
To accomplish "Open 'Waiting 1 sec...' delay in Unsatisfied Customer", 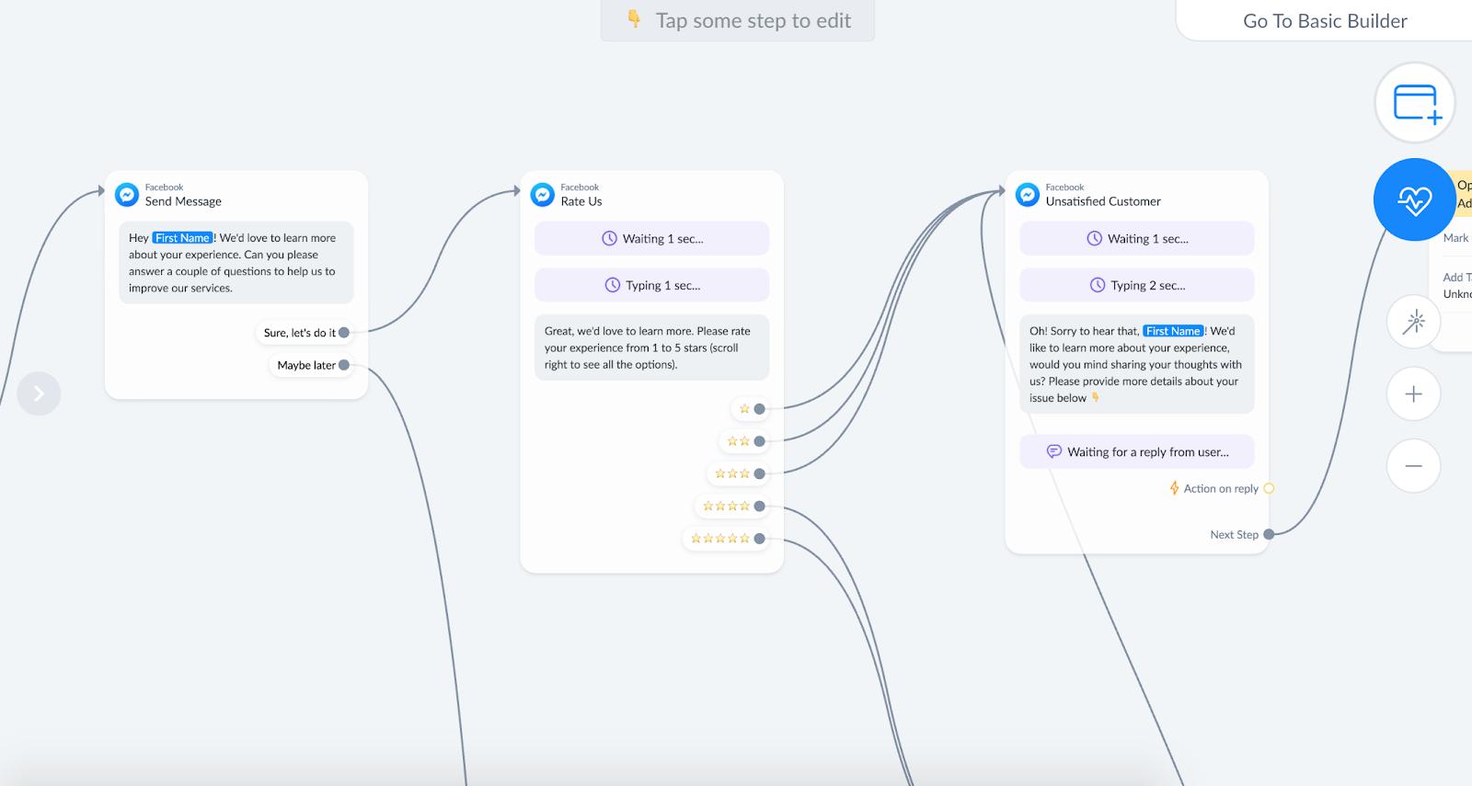I will click(x=1136, y=238).
